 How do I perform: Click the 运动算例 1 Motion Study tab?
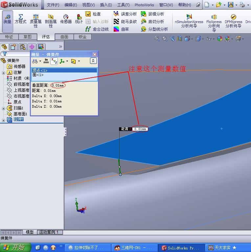point(50,232)
